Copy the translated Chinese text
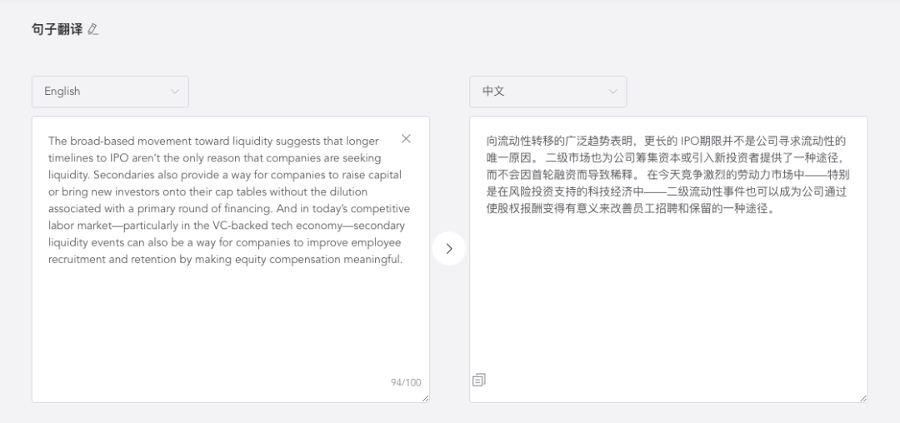Image resolution: width=900 pixels, height=423 pixels. click(479, 380)
